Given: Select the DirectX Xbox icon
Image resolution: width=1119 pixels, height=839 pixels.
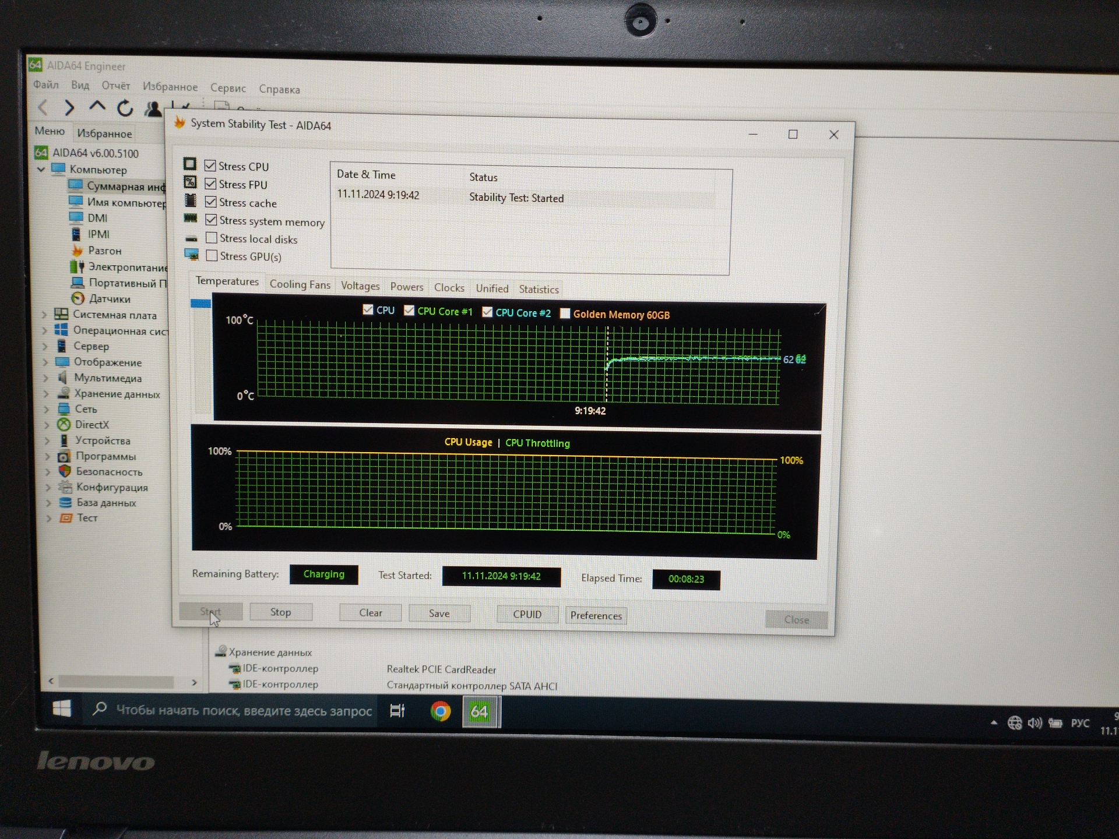Looking at the screenshot, I should [64, 424].
